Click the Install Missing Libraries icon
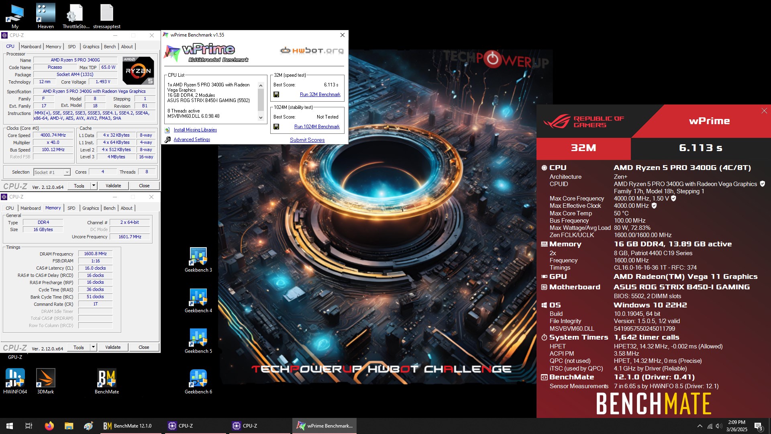Screen dimensions: 771x434 point(167,130)
